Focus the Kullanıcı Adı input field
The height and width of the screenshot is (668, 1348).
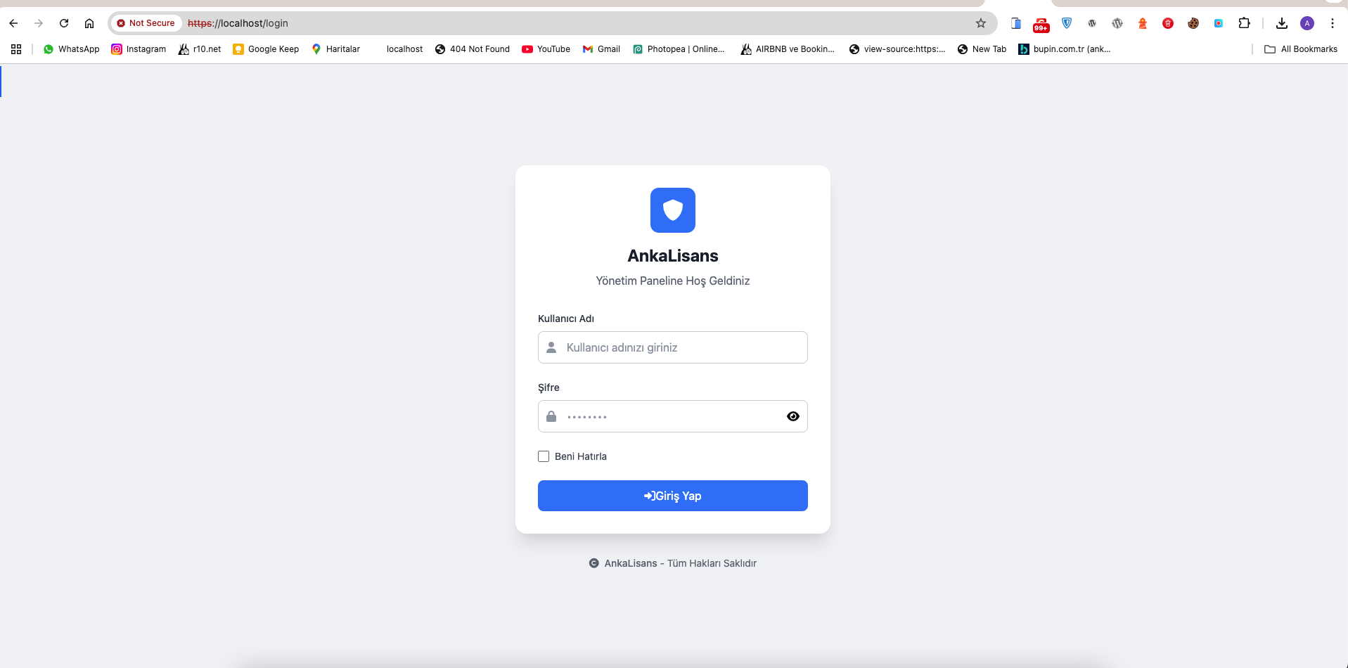coord(672,347)
